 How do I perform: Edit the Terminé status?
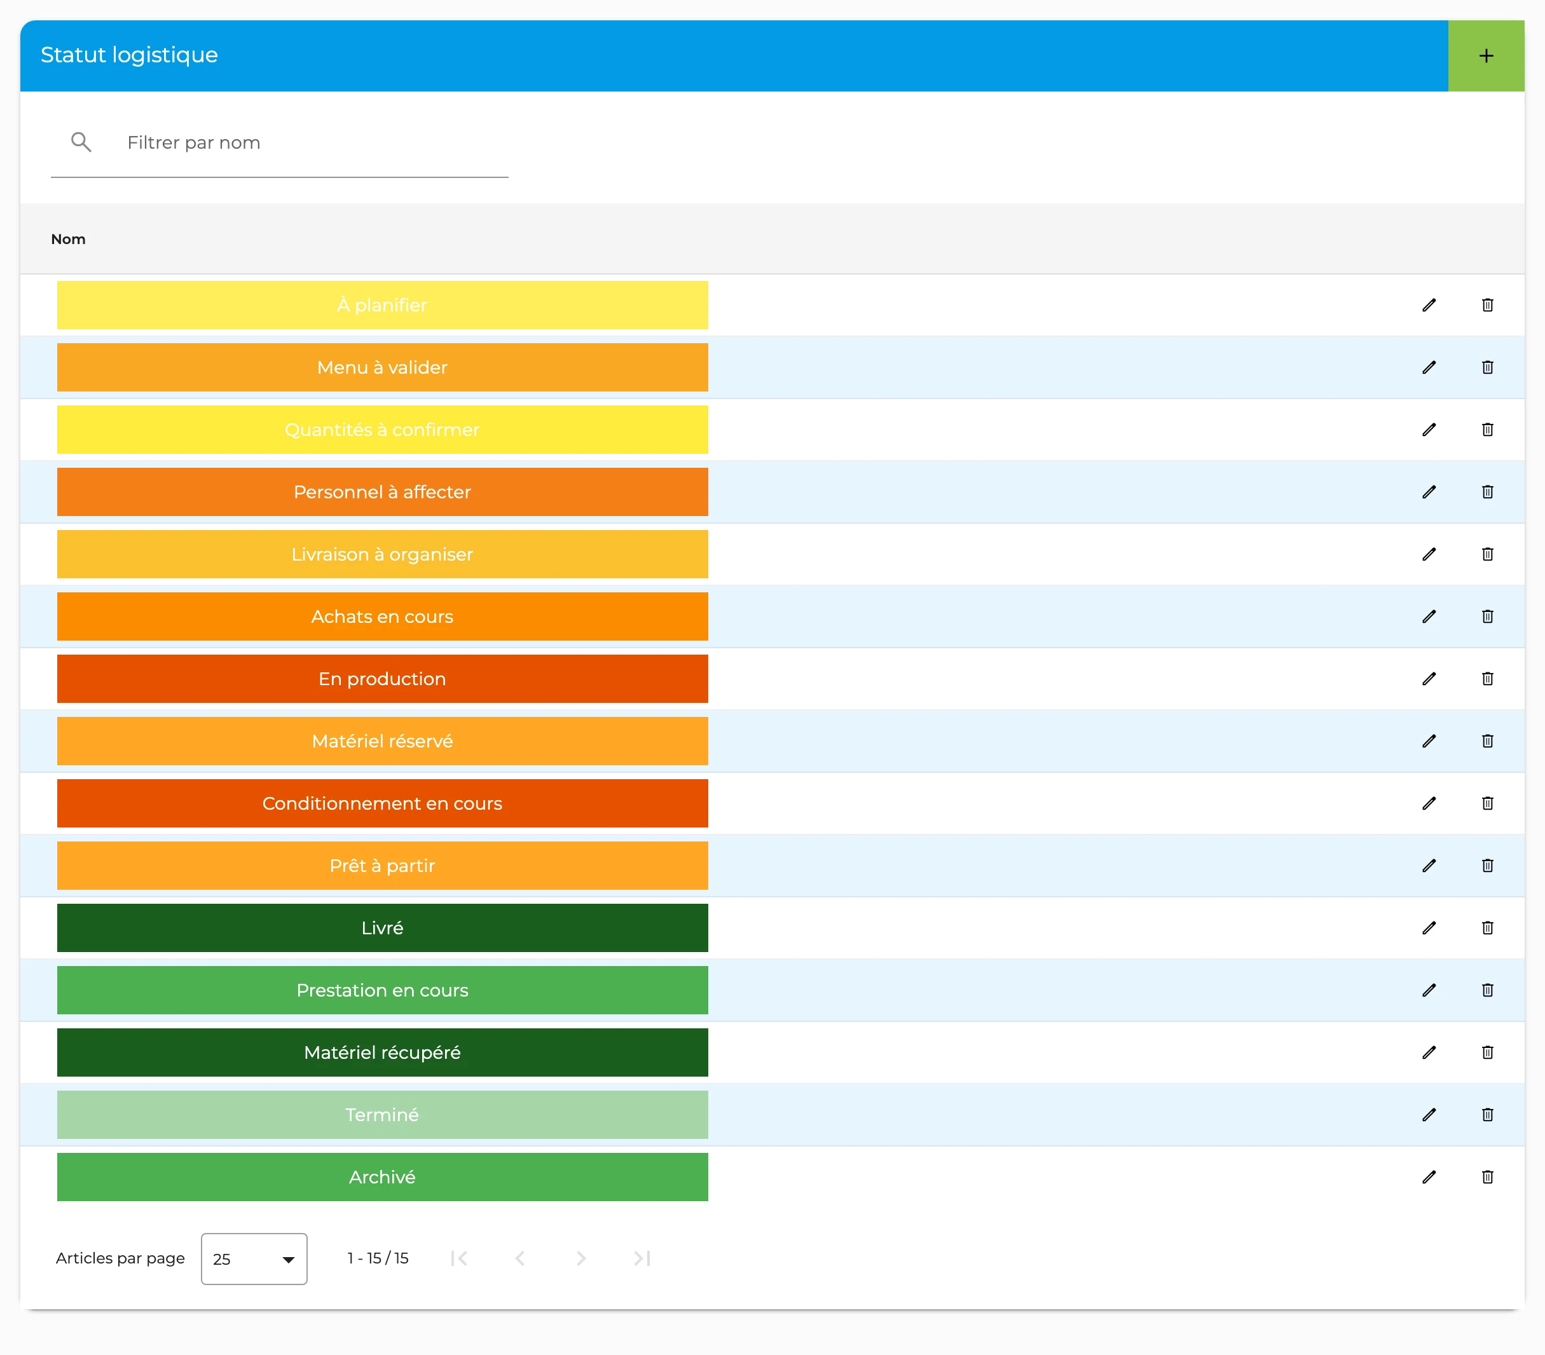[x=1429, y=1115]
